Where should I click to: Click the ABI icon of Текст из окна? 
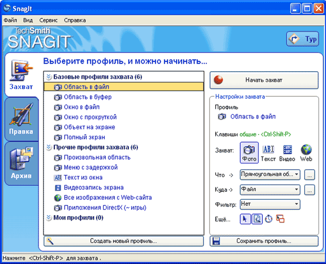pos(58,178)
